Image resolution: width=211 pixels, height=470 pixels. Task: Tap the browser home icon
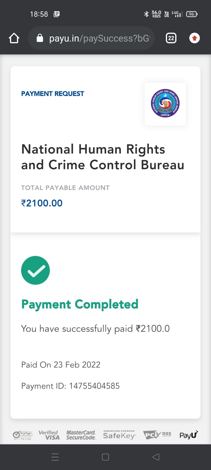tap(14, 38)
